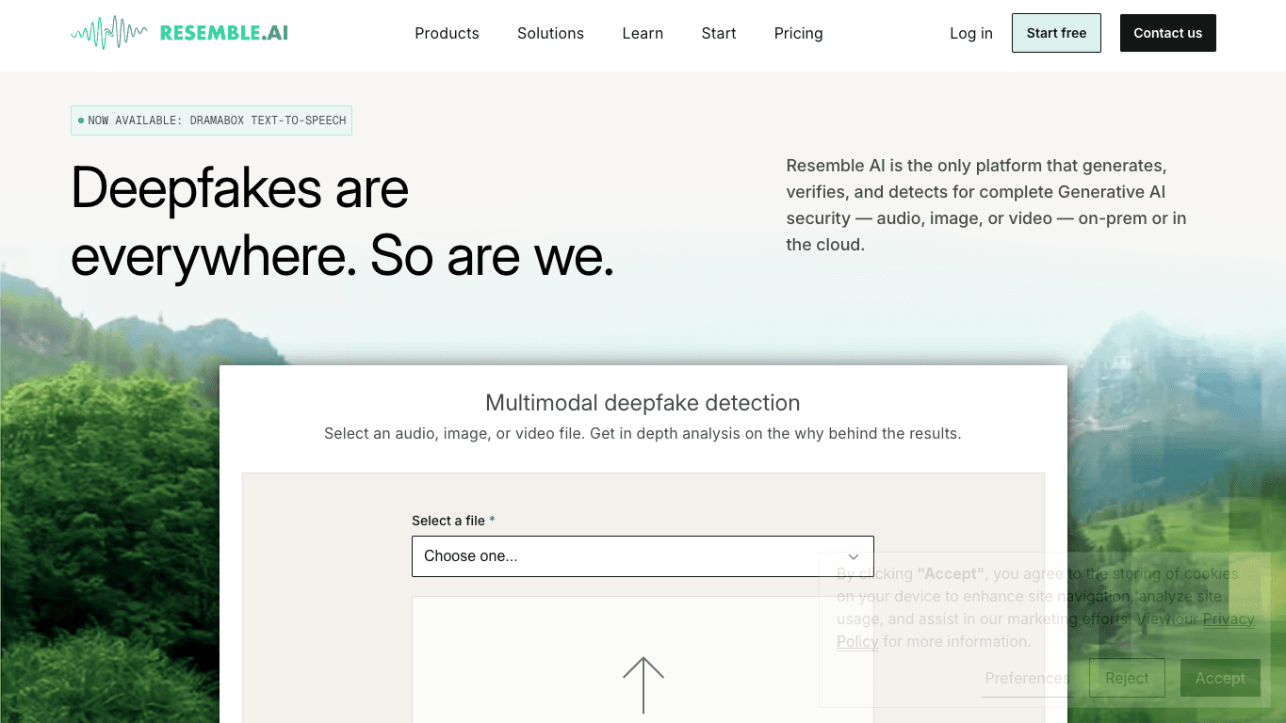Open the Solutions menu
Screen dimensions: 1286x723
click(x=550, y=33)
